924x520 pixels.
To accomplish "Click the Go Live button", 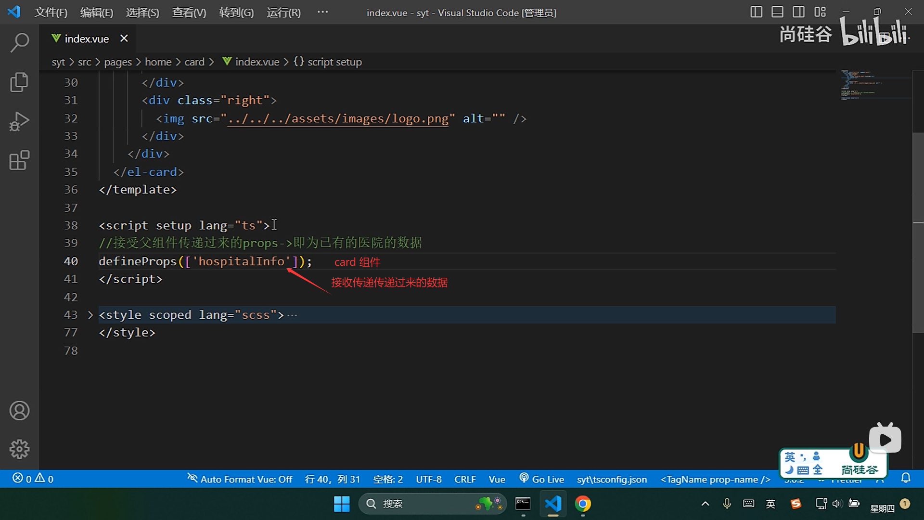I will (542, 479).
